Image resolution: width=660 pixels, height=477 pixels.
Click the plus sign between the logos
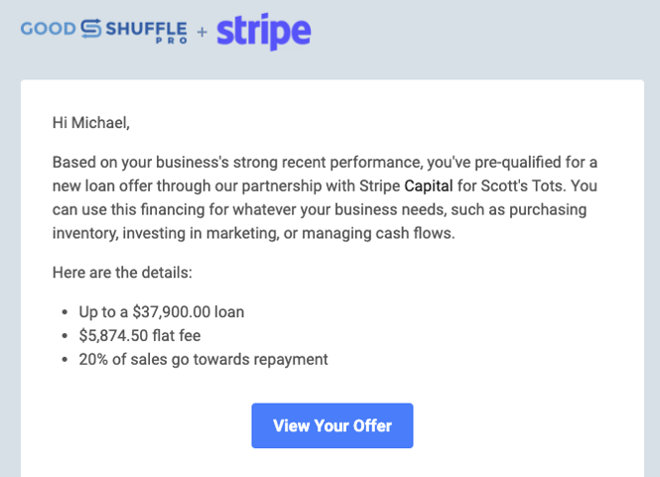click(202, 32)
